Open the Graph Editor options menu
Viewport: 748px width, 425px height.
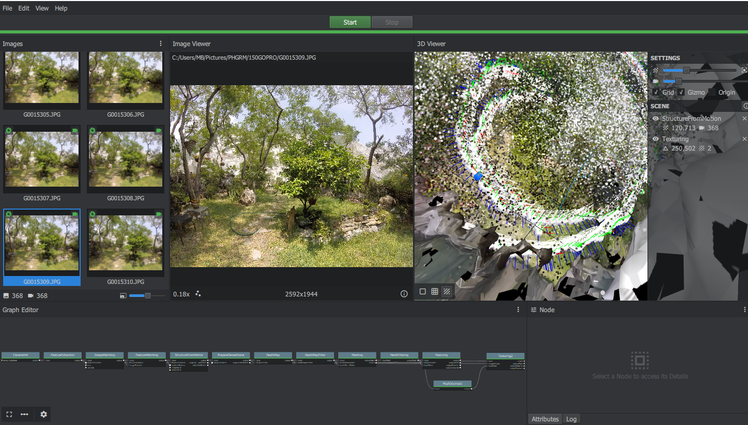(518, 309)
